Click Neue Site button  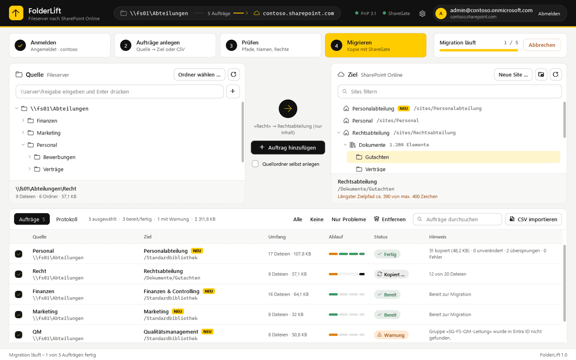[513, 75]
